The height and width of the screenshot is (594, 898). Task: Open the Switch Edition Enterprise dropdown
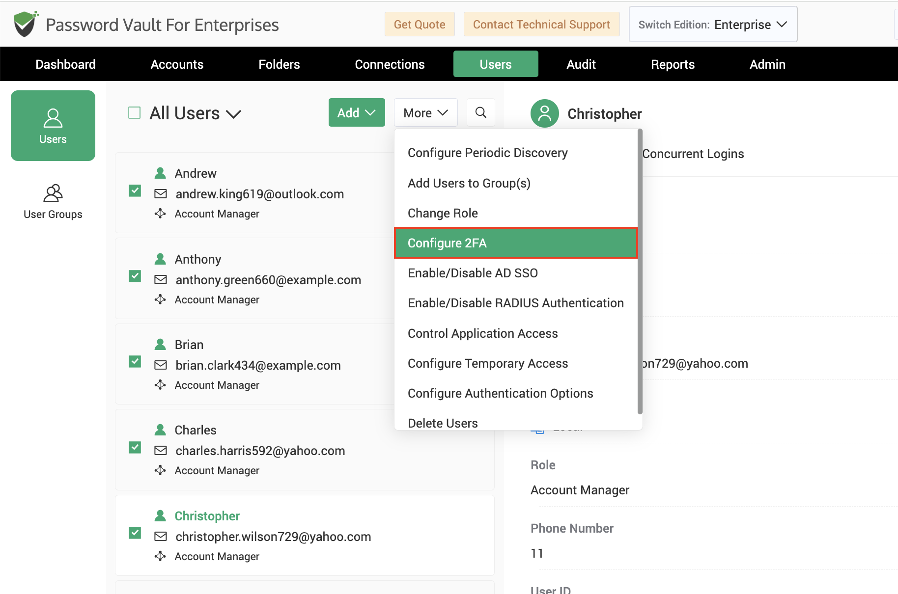(713, 24)
